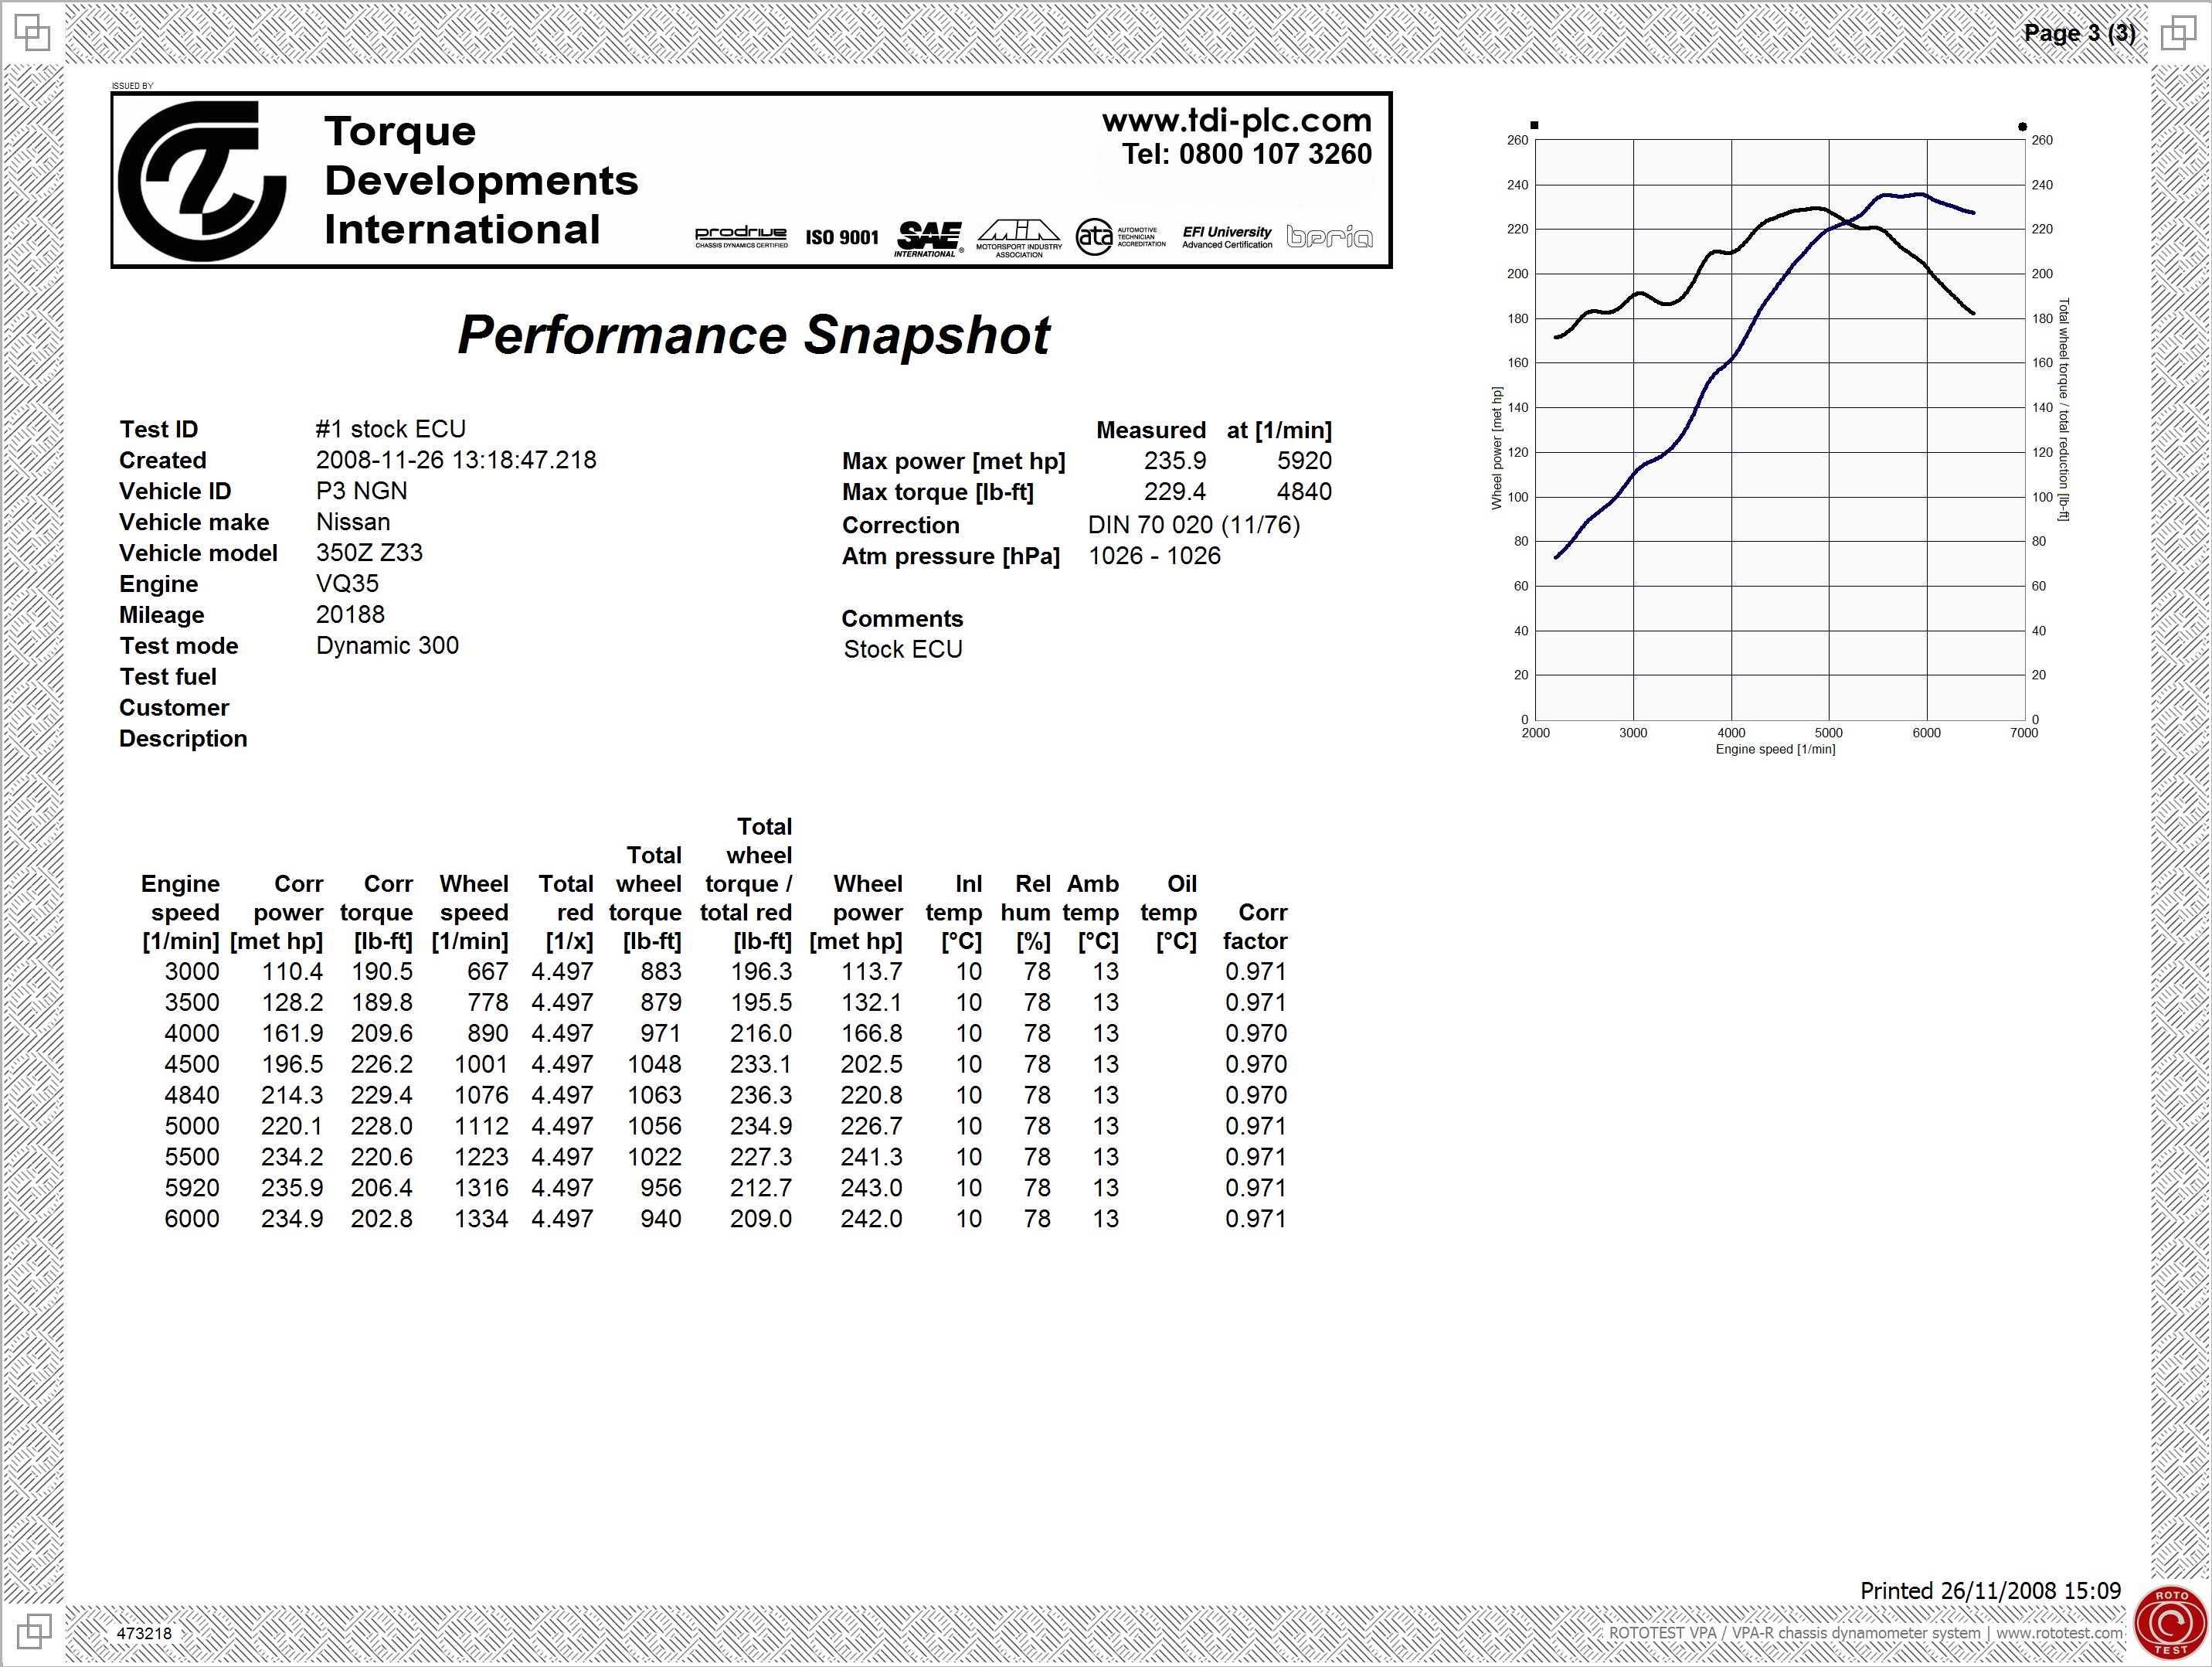Image resolution: width=2212 pixels, height=1667 pixels.
Task: Click the Motorsport Industry Association logo
Action: [1019, 239]
